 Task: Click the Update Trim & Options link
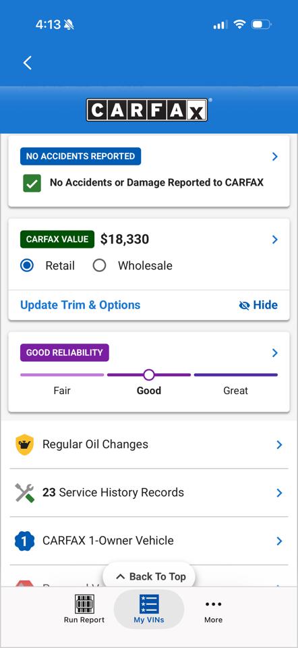[x=80, y=305]
